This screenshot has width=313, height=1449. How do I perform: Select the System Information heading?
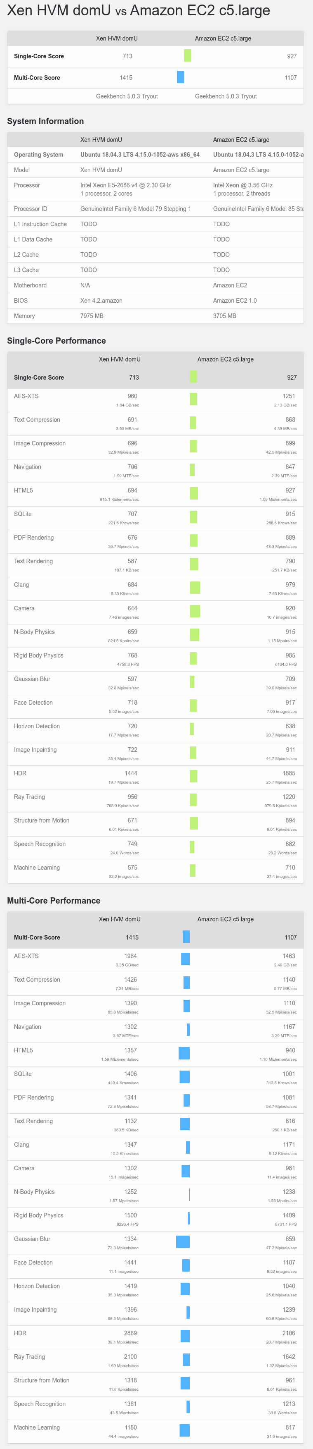45,121
